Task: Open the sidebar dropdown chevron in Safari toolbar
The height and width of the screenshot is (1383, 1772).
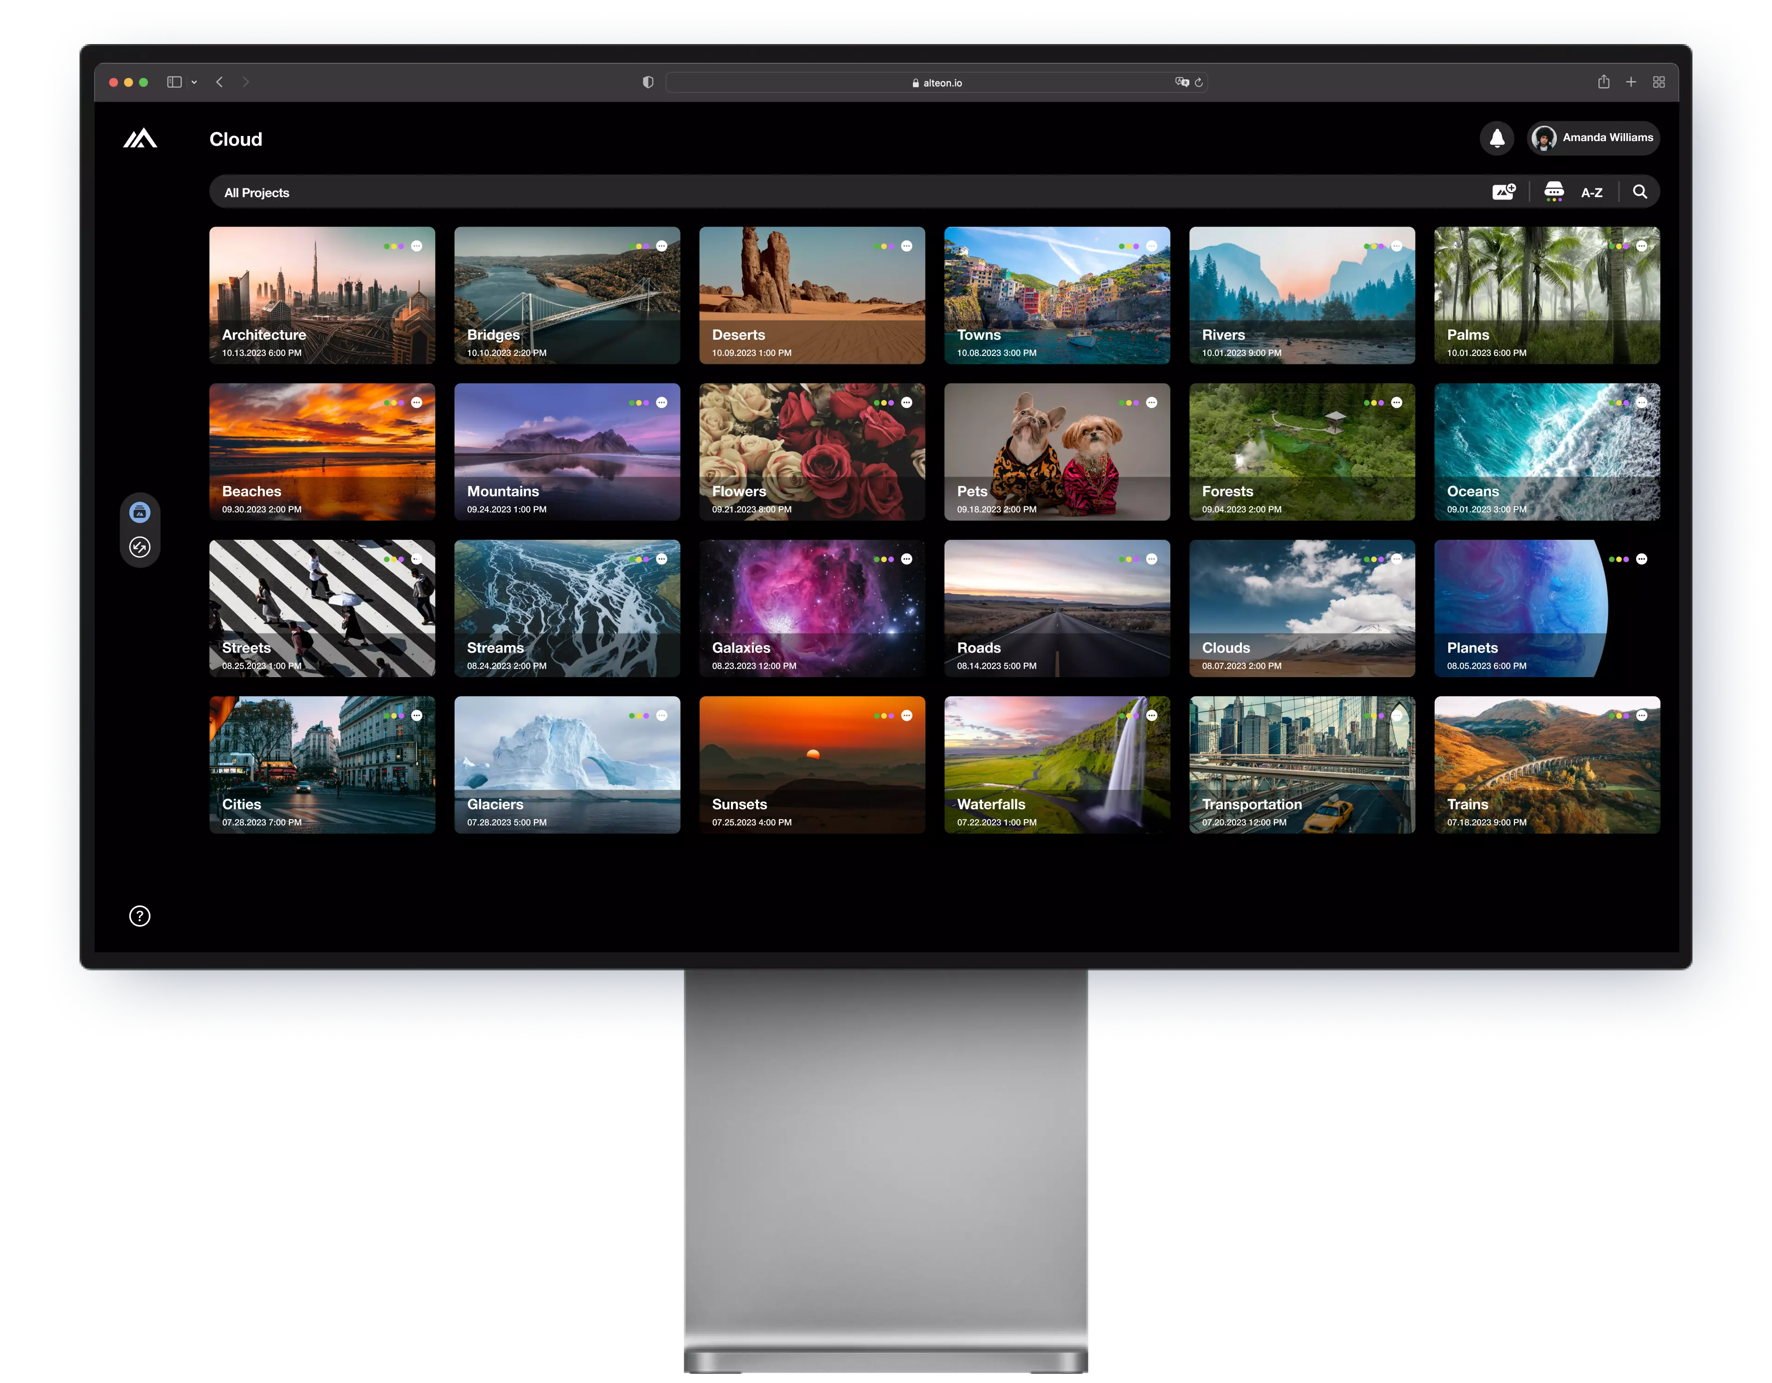Action: point(194,82)
